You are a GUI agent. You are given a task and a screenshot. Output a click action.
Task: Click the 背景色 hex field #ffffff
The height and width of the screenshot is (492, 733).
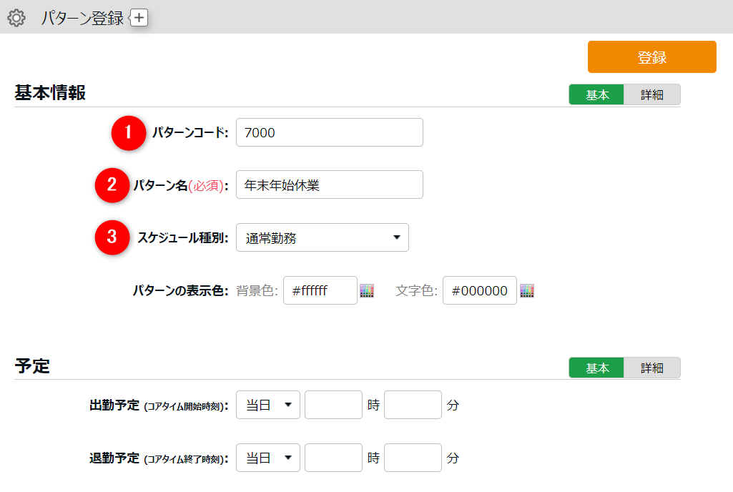320,290
